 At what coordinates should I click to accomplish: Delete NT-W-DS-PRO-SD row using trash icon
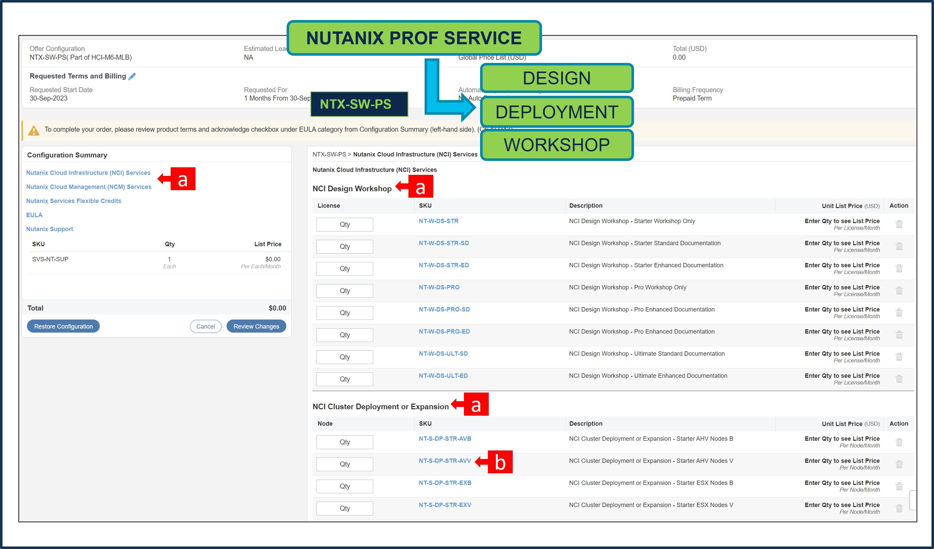click(x=899, y=312)
